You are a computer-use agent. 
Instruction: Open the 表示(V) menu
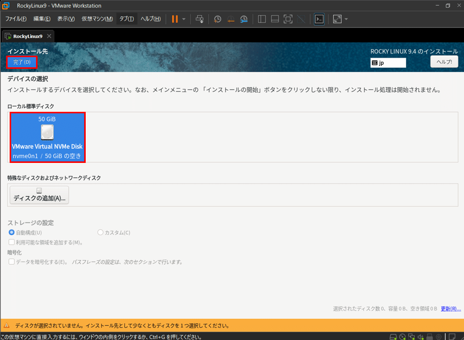tap(66, 19)
